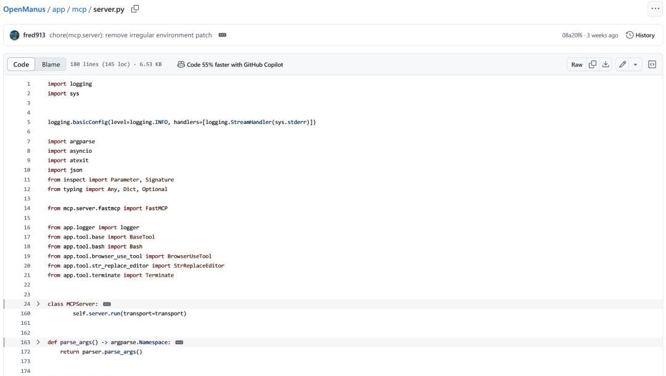Navigate to the mcp folder
The width and height of the screenshot is (666, 376).
pyautogui.click(x=79, y=9)
